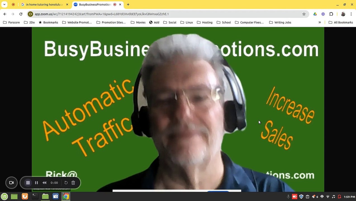Image resolution: width=356 pixels, height=201 pixels.
Task: Open the Linux bookmark folder
Action: [x=186, y=22]
